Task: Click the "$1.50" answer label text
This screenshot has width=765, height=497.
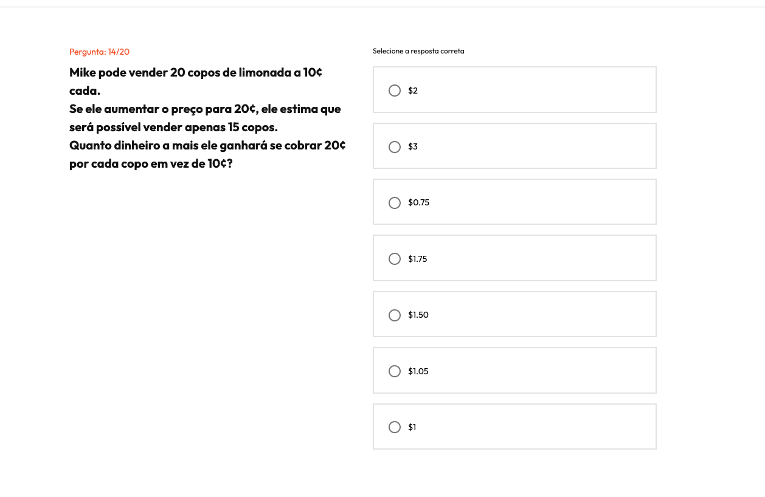Action: [418, 315]
